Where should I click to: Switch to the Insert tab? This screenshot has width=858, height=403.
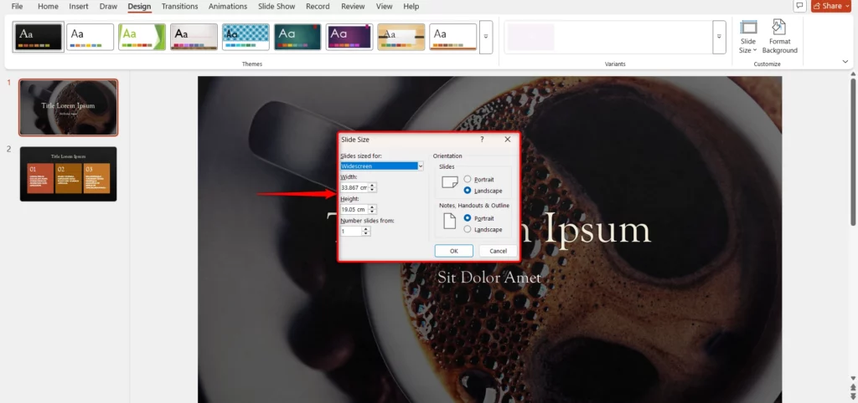click(x=79, y=7)
